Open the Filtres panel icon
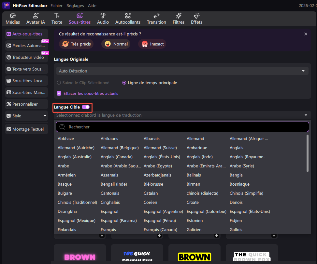Image resolution: width=317 pixels, height=264 pixels. coord(179,16)
